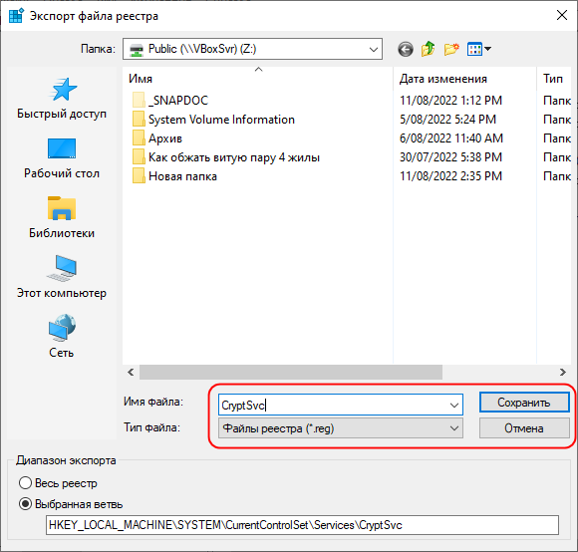The height and width of the screenshot is (552, 578).
Task: Select Рабочий стол in sidebar
Action: tap(62, 158)
